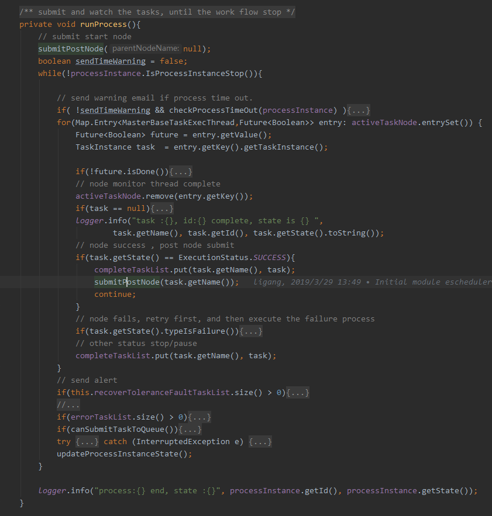Click submitPostNode(task.getName()) call
Viewport: 492px width, 516px height.
pyautogui.click(x=166, y=282)
